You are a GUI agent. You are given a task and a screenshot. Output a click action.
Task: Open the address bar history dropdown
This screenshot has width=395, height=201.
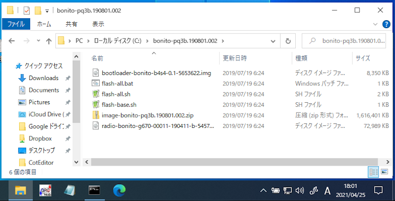(274, 41)
